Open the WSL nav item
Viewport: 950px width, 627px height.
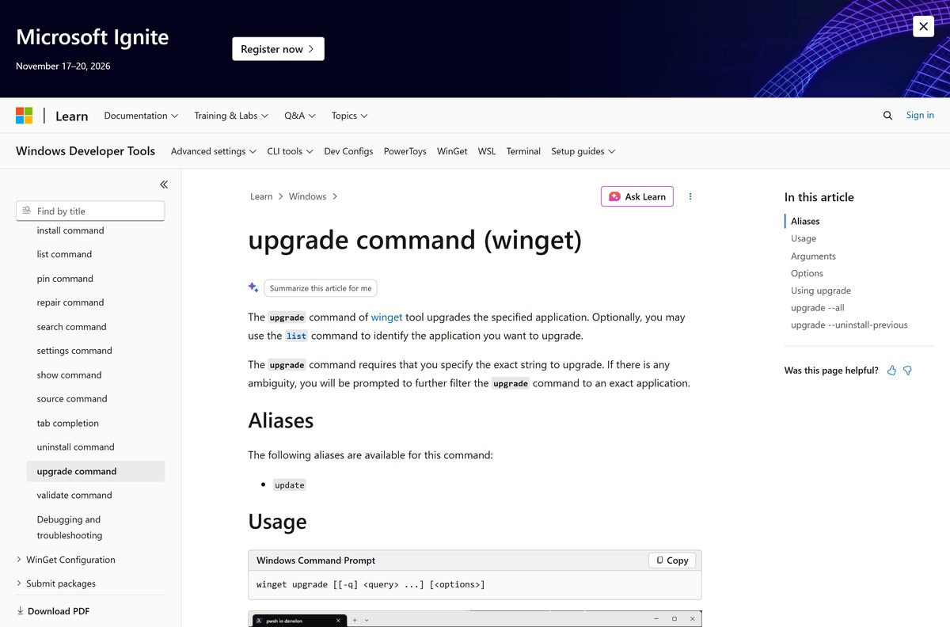pyautogui.click(x=487, y=151)
